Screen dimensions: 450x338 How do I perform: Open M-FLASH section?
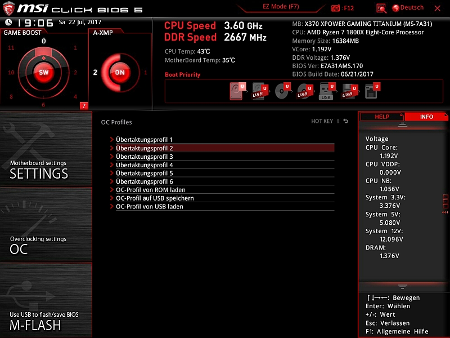click(x=46, y=300)
